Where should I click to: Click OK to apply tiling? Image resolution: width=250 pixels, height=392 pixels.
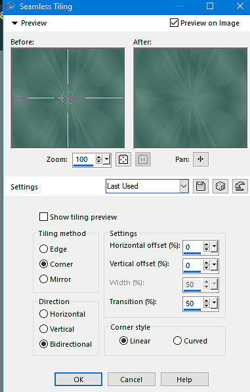[x=78, y=380]
